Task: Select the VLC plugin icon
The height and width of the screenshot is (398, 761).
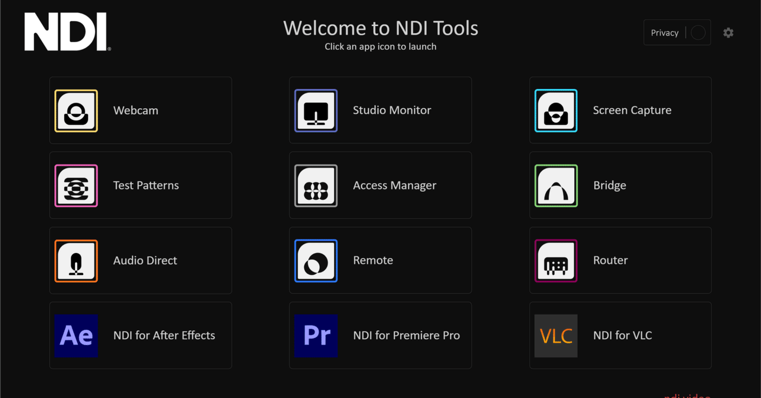Action: (555, 336)
